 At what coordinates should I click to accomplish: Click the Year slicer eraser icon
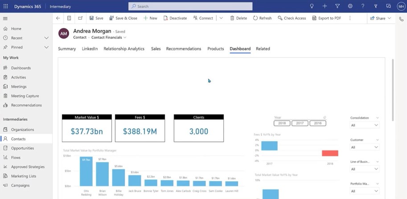pos(325,118)
